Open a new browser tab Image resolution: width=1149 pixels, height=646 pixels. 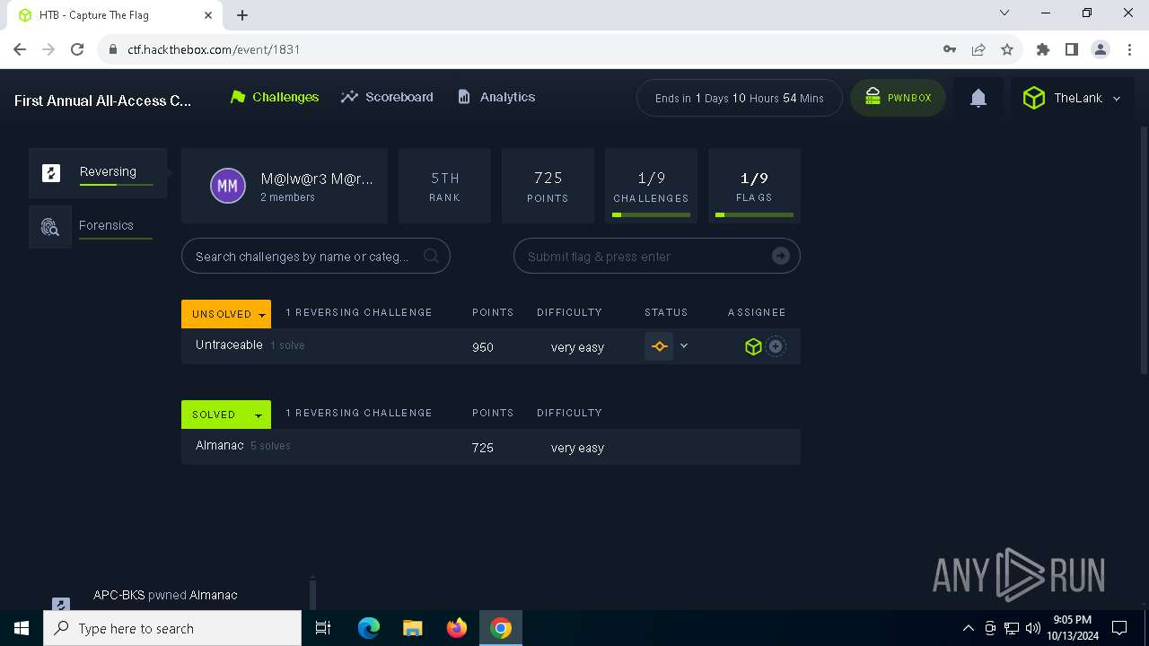(242, 15)
